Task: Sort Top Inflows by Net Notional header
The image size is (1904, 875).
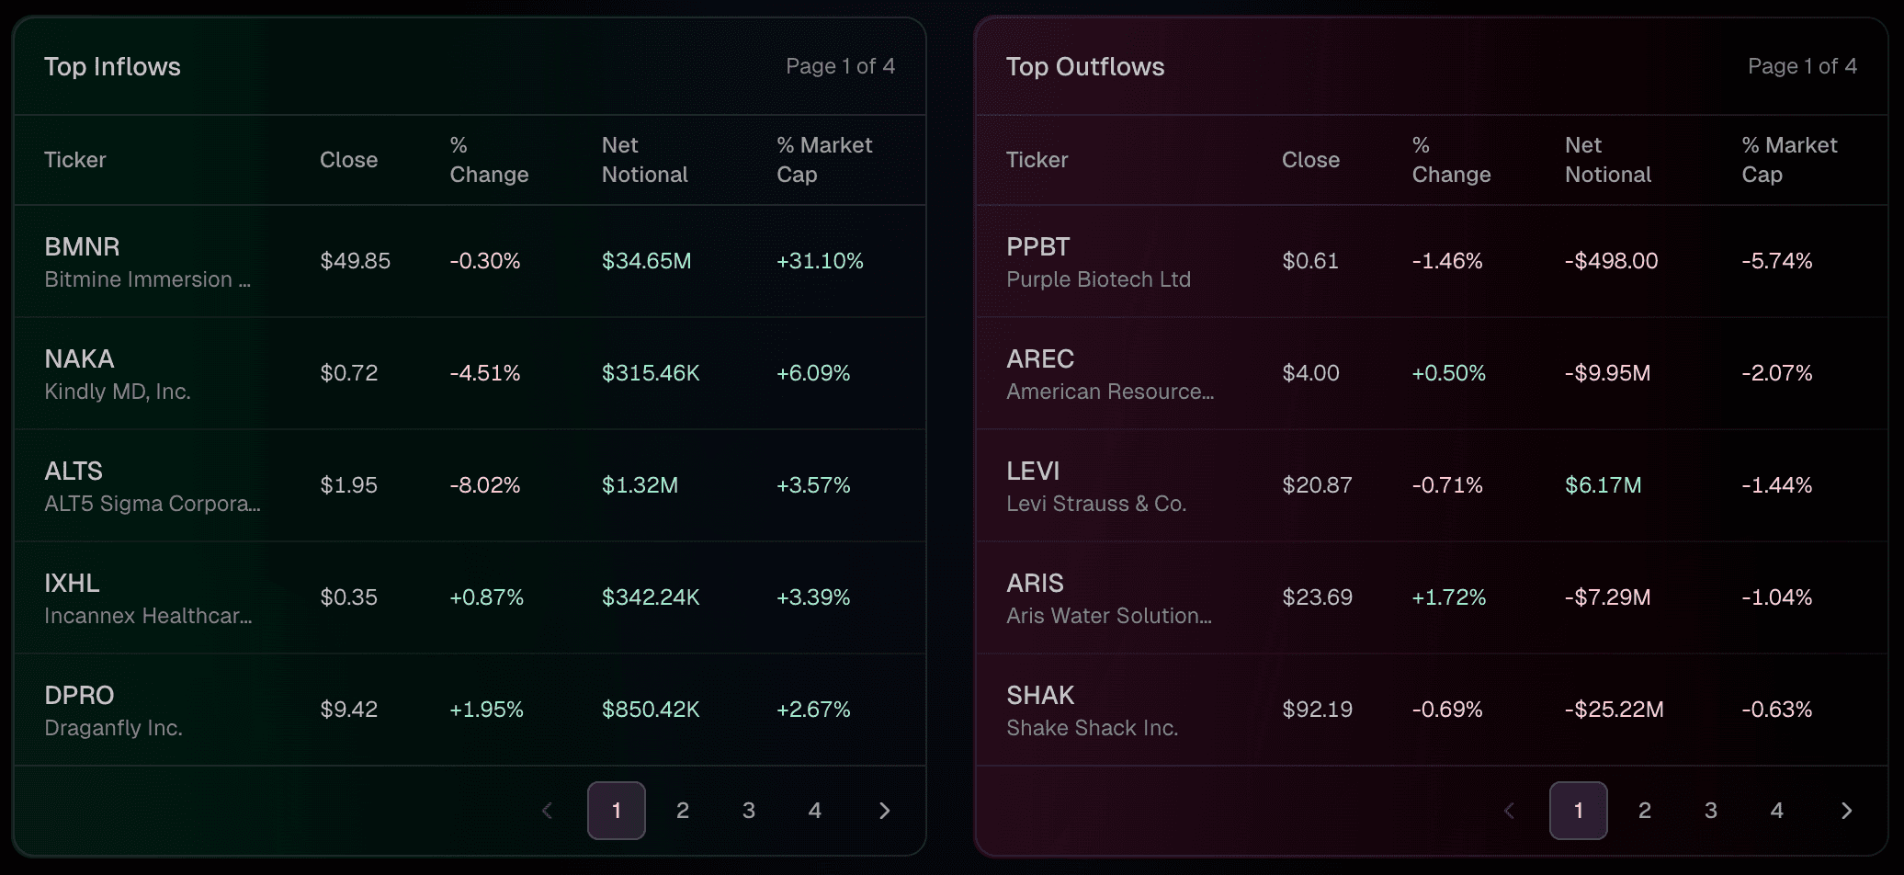Action: (644, 160)
